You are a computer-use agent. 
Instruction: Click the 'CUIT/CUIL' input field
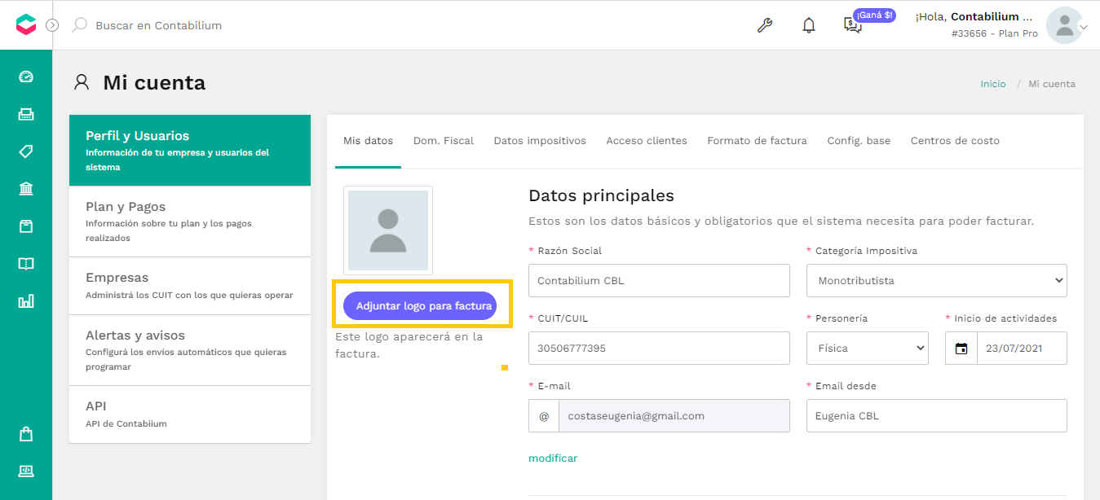coord(659,348)
